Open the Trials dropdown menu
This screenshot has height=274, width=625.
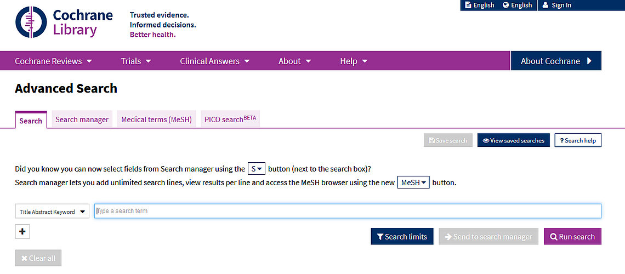click(136, 61)
